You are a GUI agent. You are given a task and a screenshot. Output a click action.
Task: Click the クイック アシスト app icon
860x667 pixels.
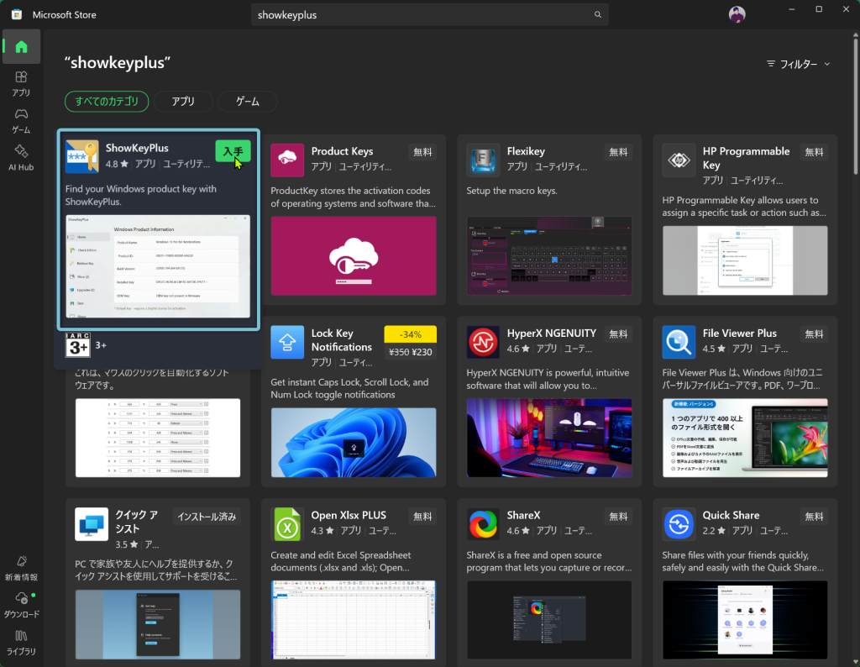[x=92, y=524]
